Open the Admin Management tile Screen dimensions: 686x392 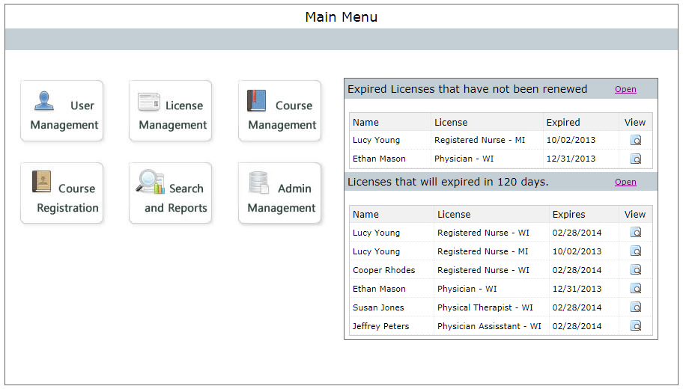[x=279, y=194]
